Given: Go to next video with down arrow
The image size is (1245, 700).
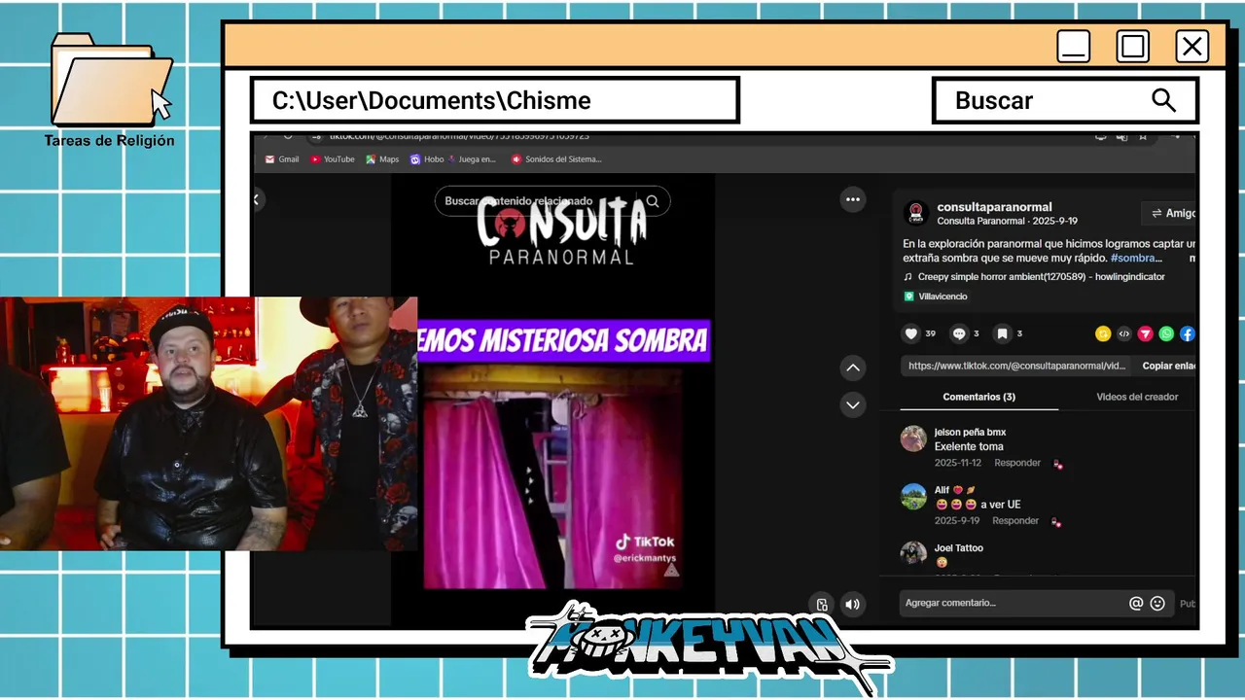Looking at the screenshot, I should 853,404.
